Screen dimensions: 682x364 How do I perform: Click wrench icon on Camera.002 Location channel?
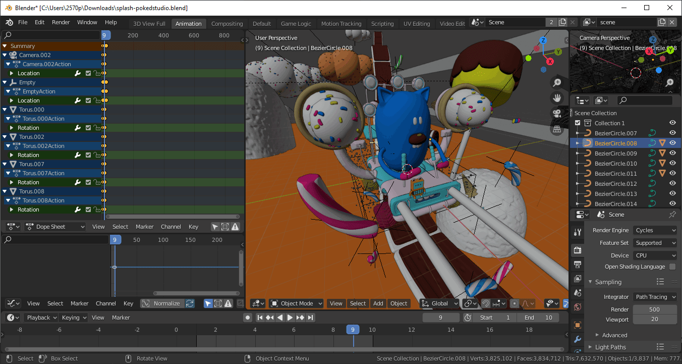(x=78, y=73)
